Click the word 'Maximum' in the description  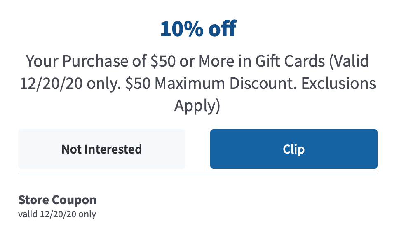point(190,84)
